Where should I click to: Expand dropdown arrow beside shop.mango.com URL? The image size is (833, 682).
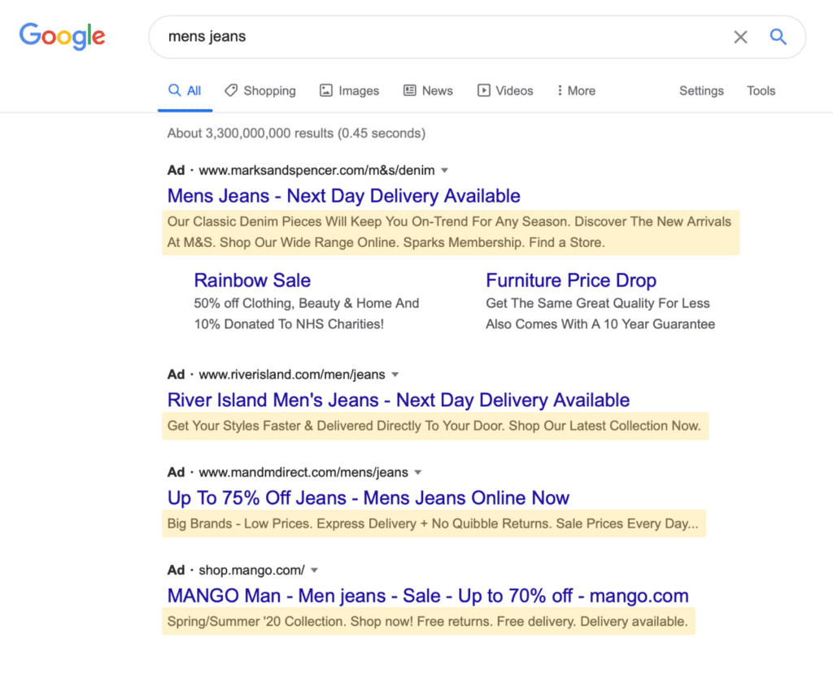click(x=314, y=571)
